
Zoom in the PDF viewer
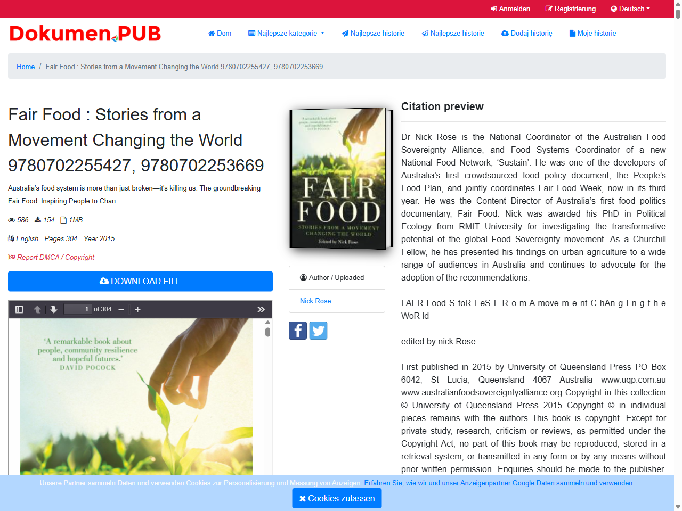137,309
